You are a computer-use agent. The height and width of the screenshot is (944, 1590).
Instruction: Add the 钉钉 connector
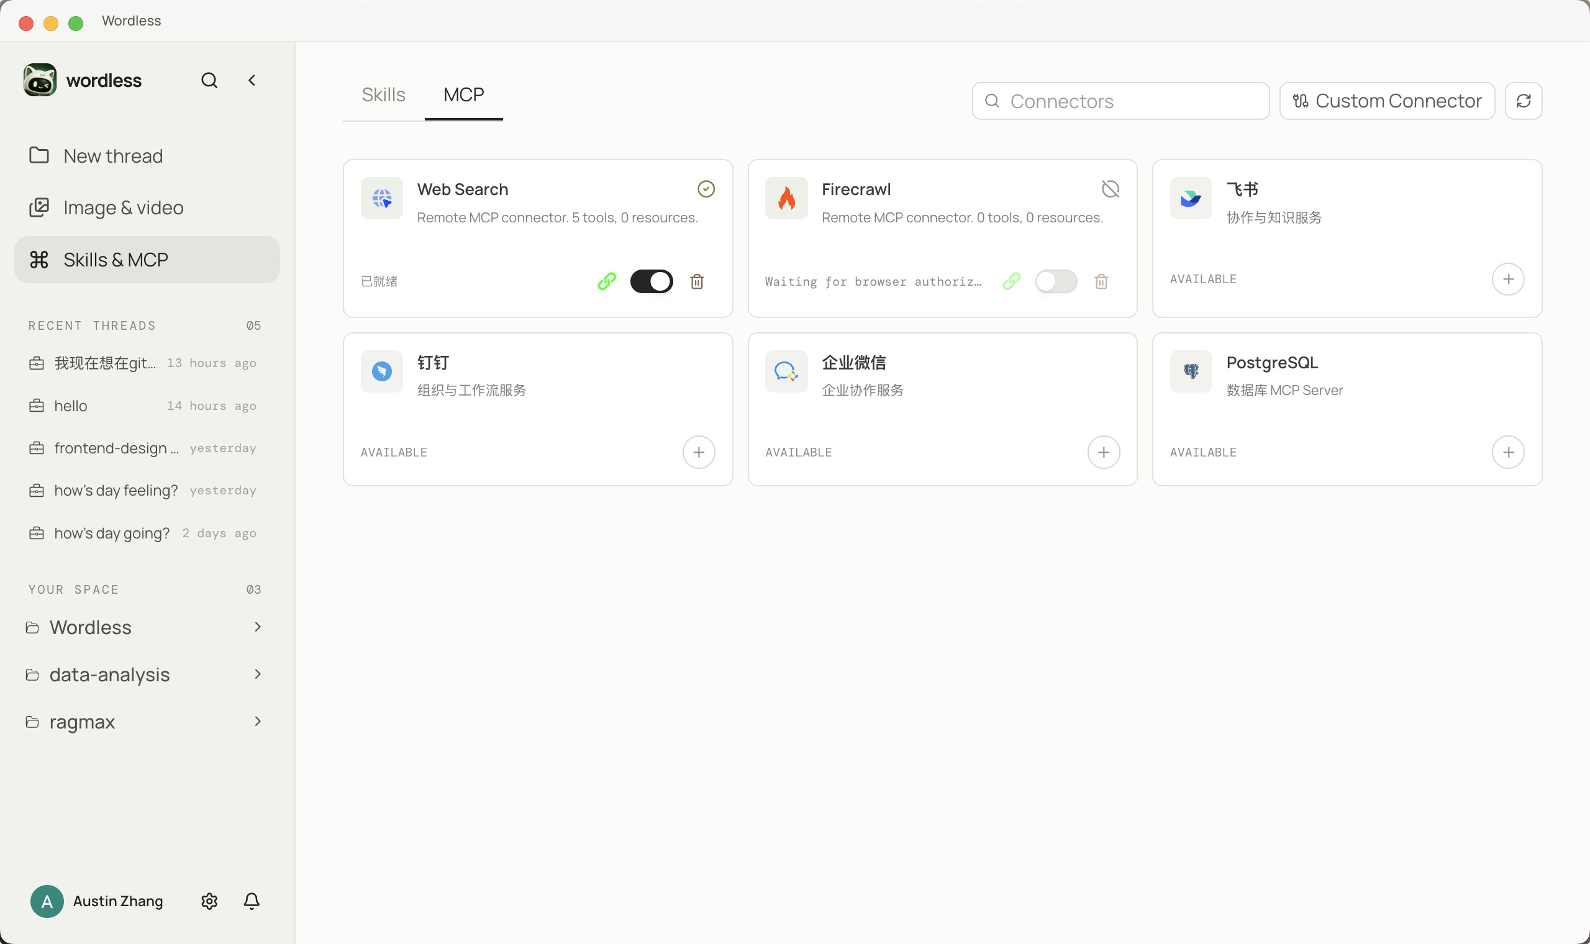699,452
